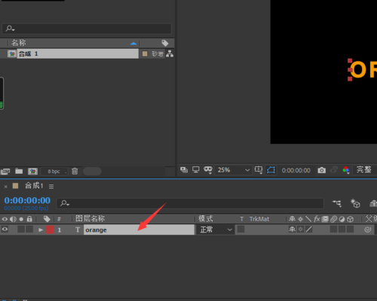Hide the orange layer with eye toggle
Screen dimensions: 377x301
coord(5,230)
